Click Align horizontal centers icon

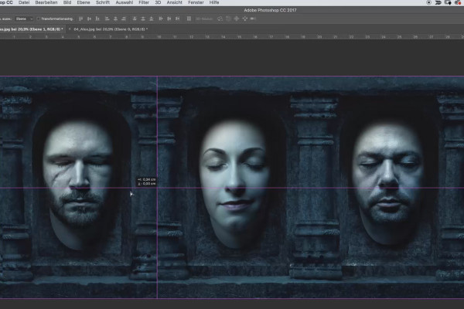click(116, 19)
